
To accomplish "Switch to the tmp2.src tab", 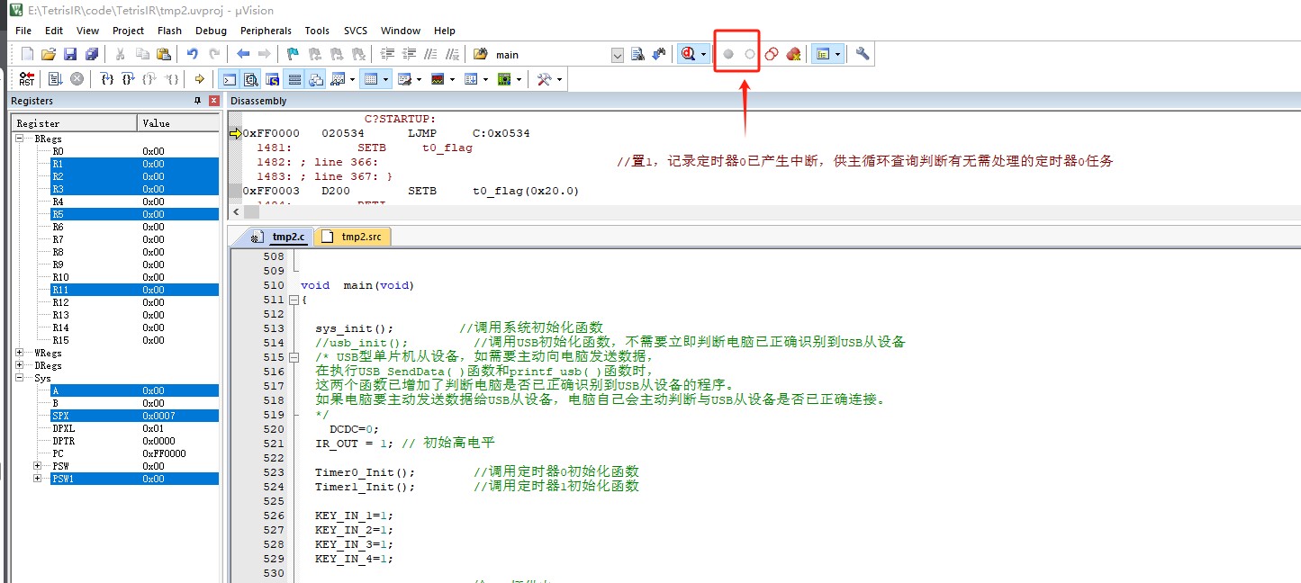I will pos(356,237).
